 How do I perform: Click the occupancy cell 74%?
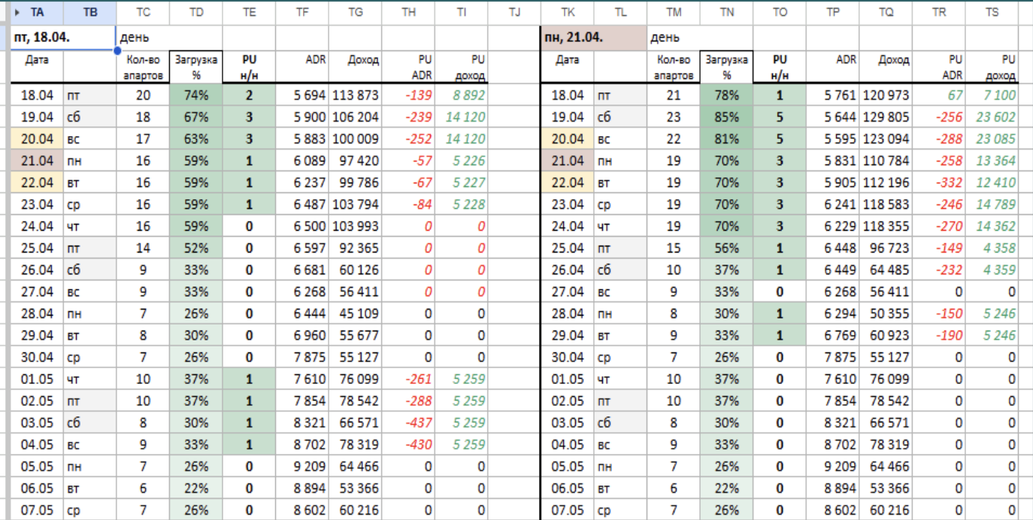tap(195, 95)
